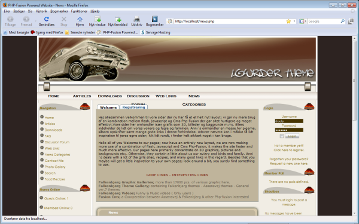Open the Photo Gallery navigation link
The width and height of the screenshot is (359, 224).
55,167
